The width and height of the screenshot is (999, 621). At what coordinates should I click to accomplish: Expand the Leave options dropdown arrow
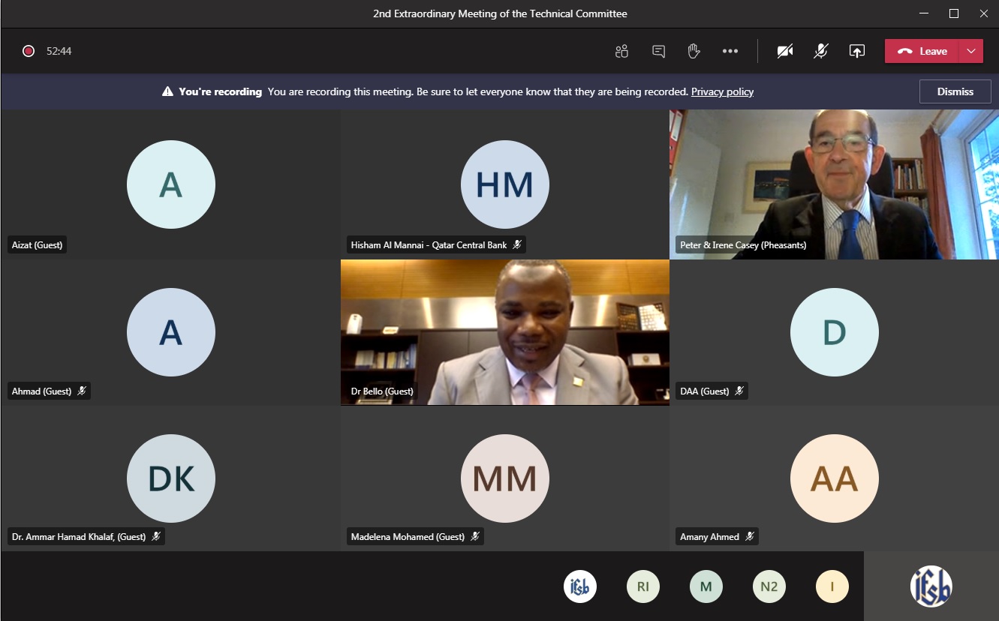[x=971, y=51]
